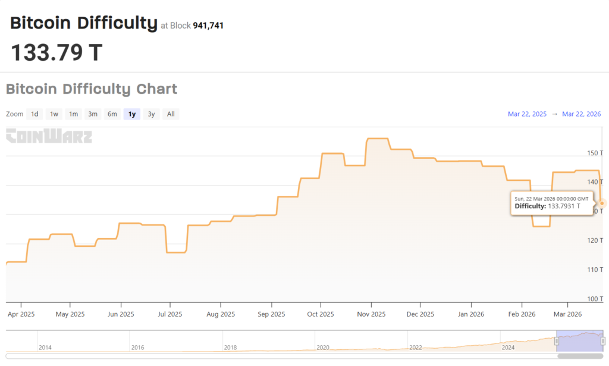Click the right navigator range handle
The width and height of the screenshot is (609, 366).
click(x=602, y=341)
